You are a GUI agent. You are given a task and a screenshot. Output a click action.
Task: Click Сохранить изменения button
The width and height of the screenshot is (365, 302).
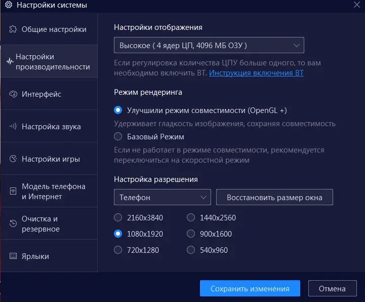pyautogui.click(x=250, y=288)
